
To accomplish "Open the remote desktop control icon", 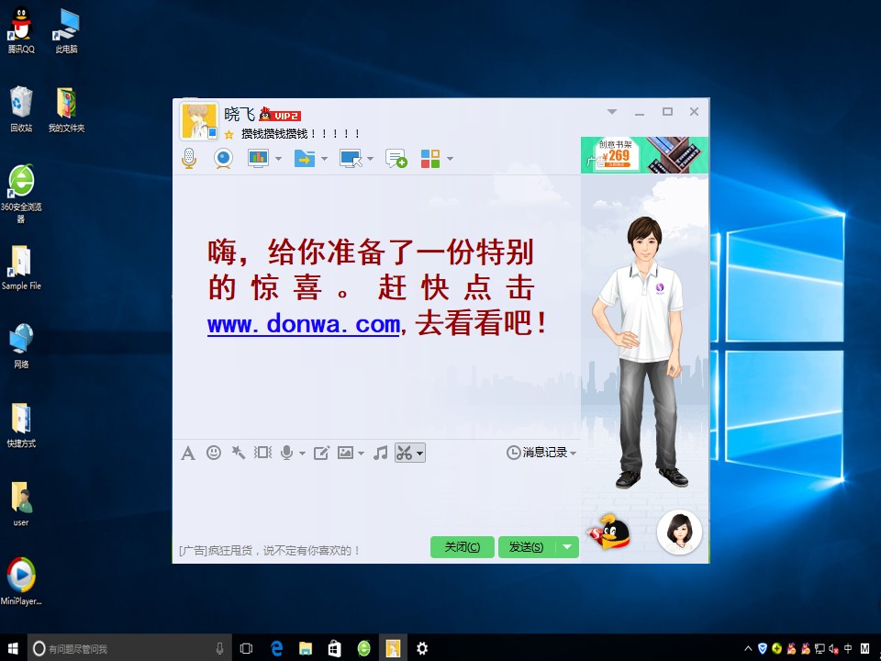I will (351, 159).
